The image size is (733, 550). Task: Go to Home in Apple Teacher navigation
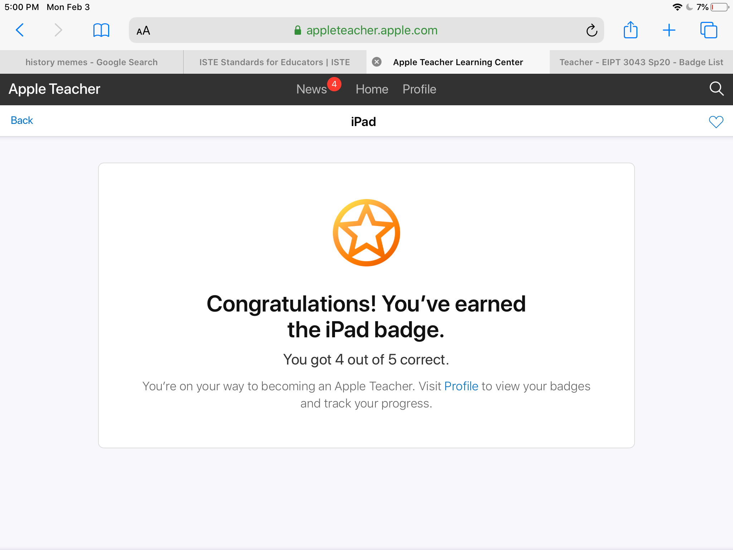tap(372, 89)
